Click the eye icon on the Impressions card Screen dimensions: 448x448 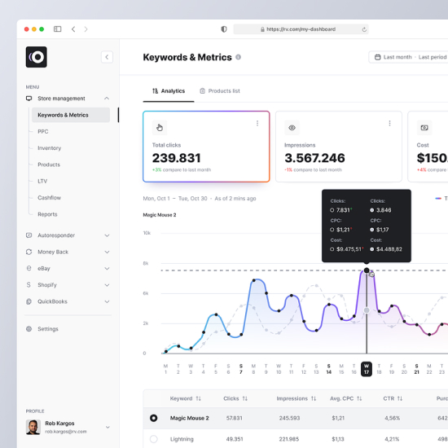point(292,127)
